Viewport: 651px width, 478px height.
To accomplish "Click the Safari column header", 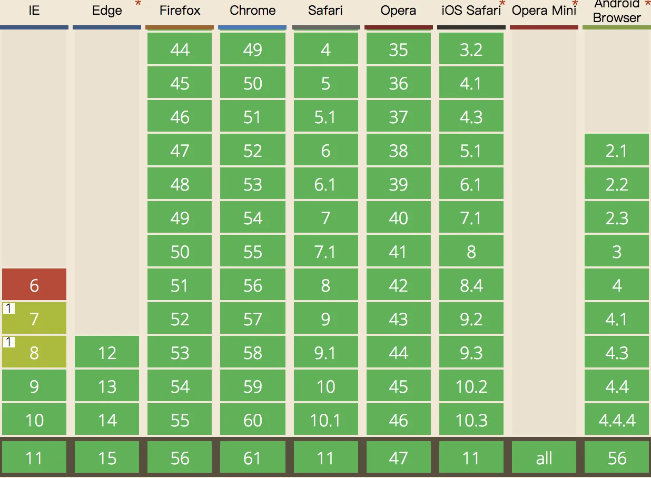I will [325, 11].
